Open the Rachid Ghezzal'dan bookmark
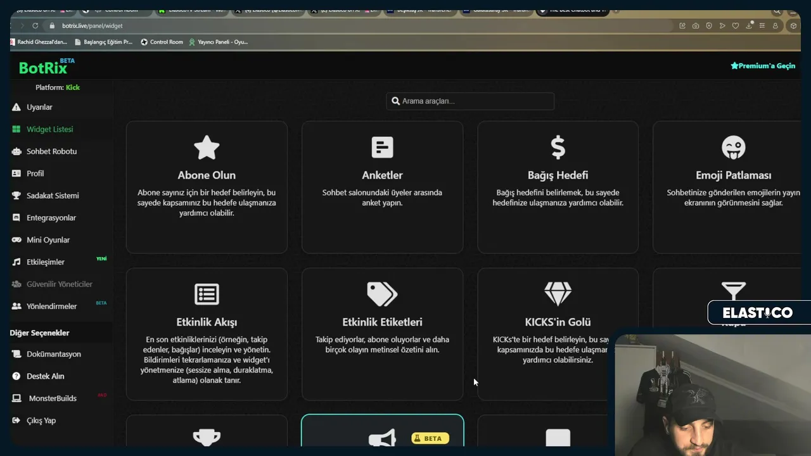 pyautogui.click(x=39, y=42)
